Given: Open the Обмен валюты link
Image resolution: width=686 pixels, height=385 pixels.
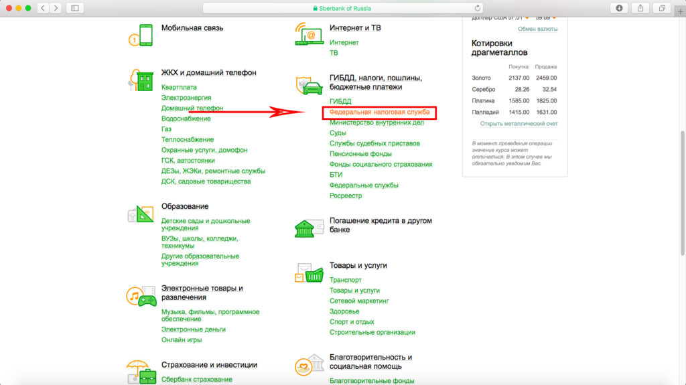Looking at the screenshot, I should pyautogui.click(x=537, y=29).
